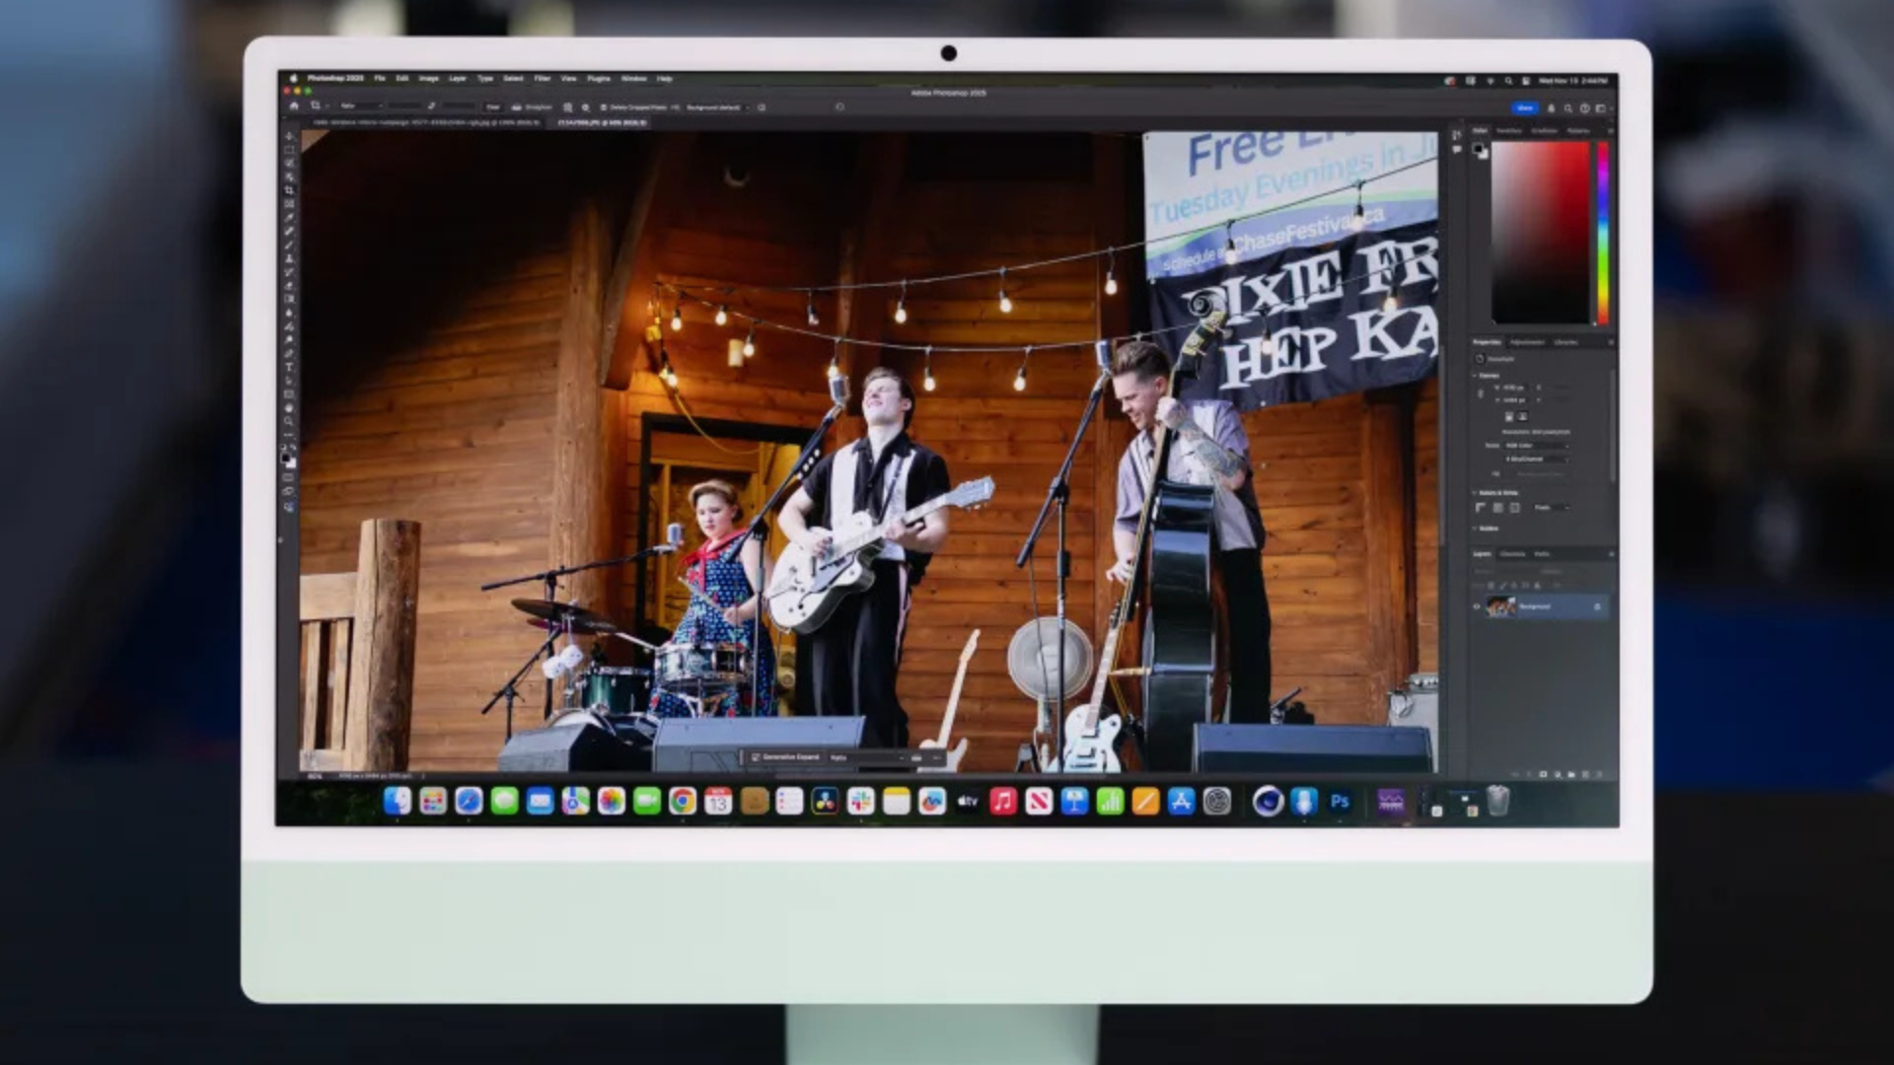Click the Clone Stamp tool
The height and width of the screenshot is (1065, 1894).
click(x=289, y=258)
